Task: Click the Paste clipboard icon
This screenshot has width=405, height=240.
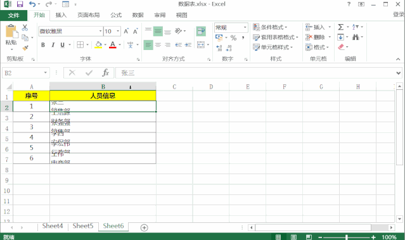Action: click(11, 32)
